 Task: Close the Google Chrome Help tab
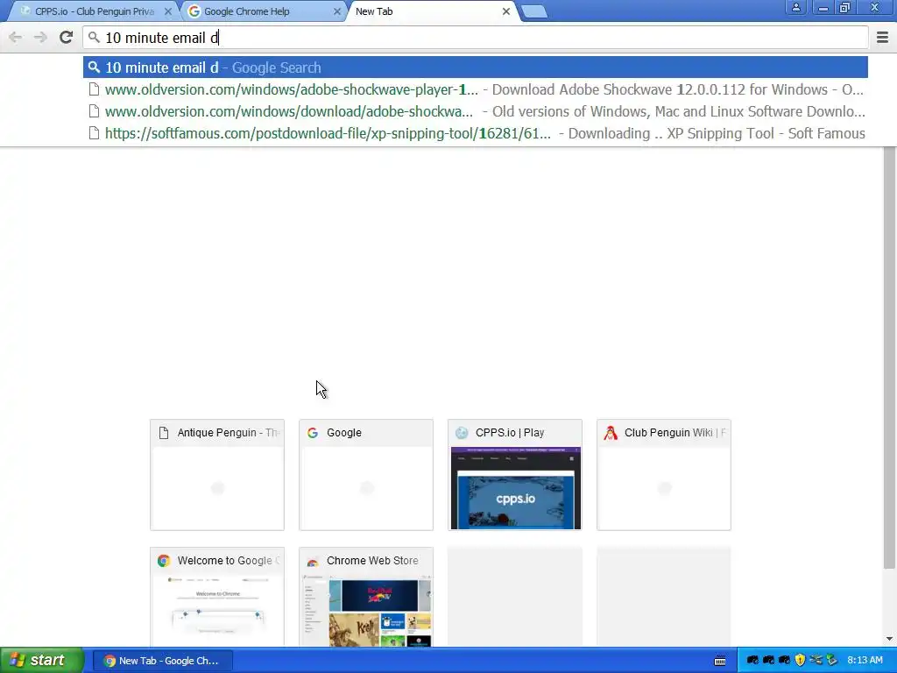click(x=337, y=11)
